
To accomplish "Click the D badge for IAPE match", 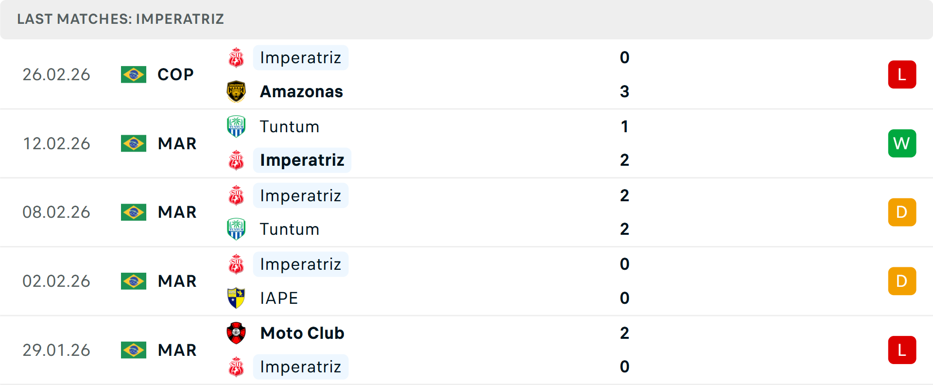I will click(x=902, y=281).
